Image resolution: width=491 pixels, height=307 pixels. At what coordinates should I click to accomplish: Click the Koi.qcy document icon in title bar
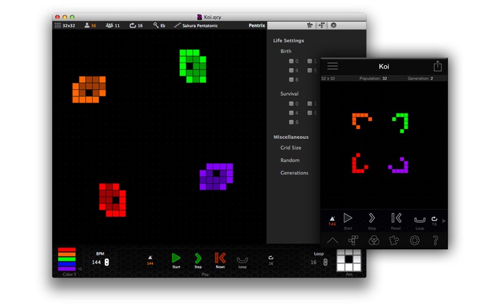(199, 17)
